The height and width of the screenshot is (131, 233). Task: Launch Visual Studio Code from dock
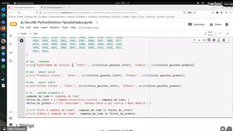click(x=3, y=35)
